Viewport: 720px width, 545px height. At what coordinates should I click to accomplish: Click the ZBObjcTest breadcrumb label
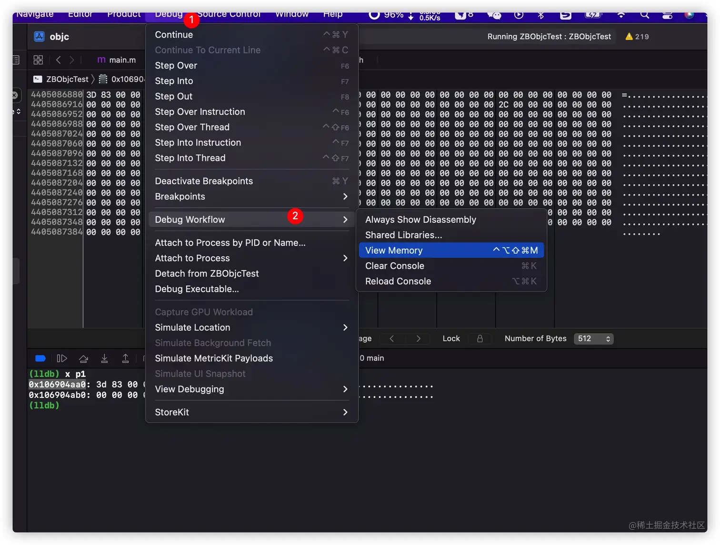pyautogui.click(x=67, y=79)
